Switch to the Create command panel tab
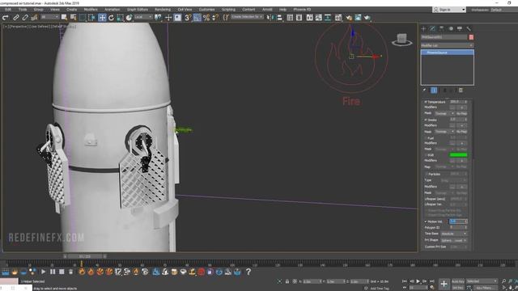This screenshot has height=291, width=518. point(424,29)
